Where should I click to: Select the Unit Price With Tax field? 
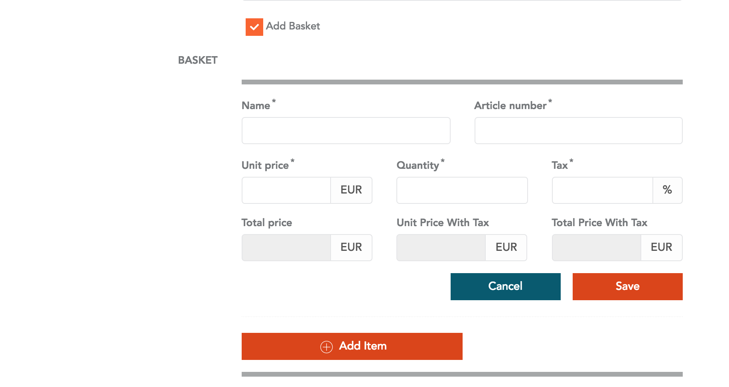[x=441, y=248]
